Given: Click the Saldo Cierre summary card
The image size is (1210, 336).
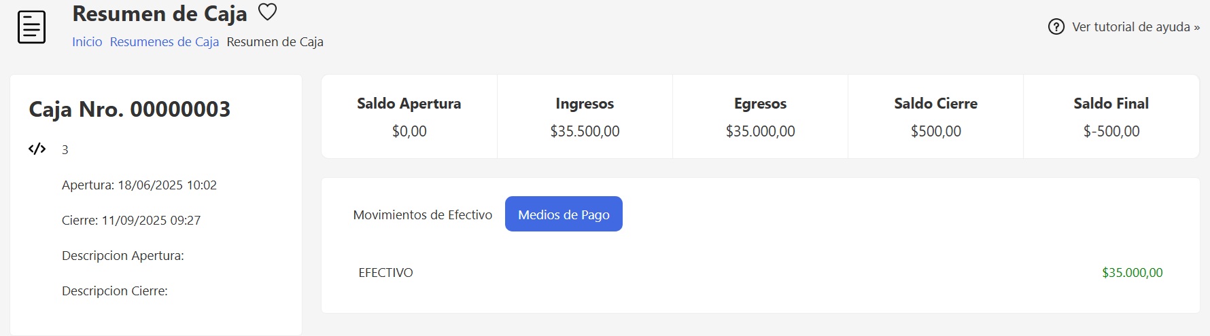Looking at the screenshot, I should pyautogui.click(x=935, y=117).
